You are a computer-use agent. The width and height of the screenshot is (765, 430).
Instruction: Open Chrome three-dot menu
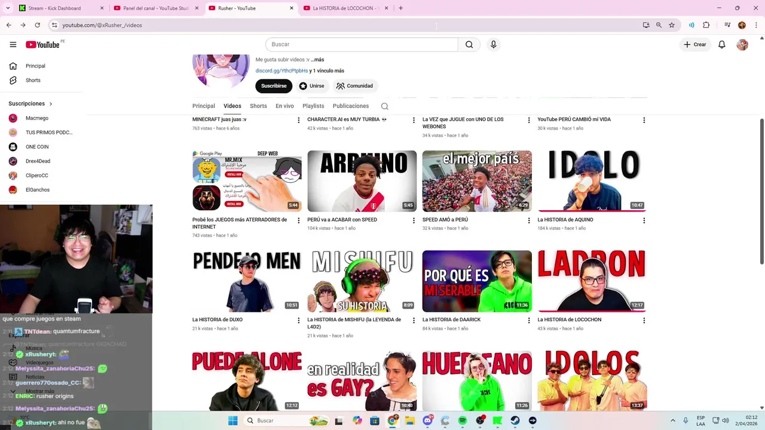click(x=755, y=25)
